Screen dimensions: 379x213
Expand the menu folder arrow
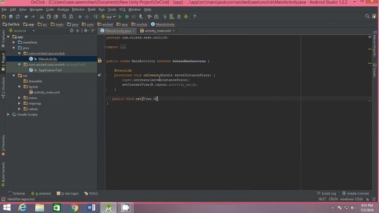[20, 98]
